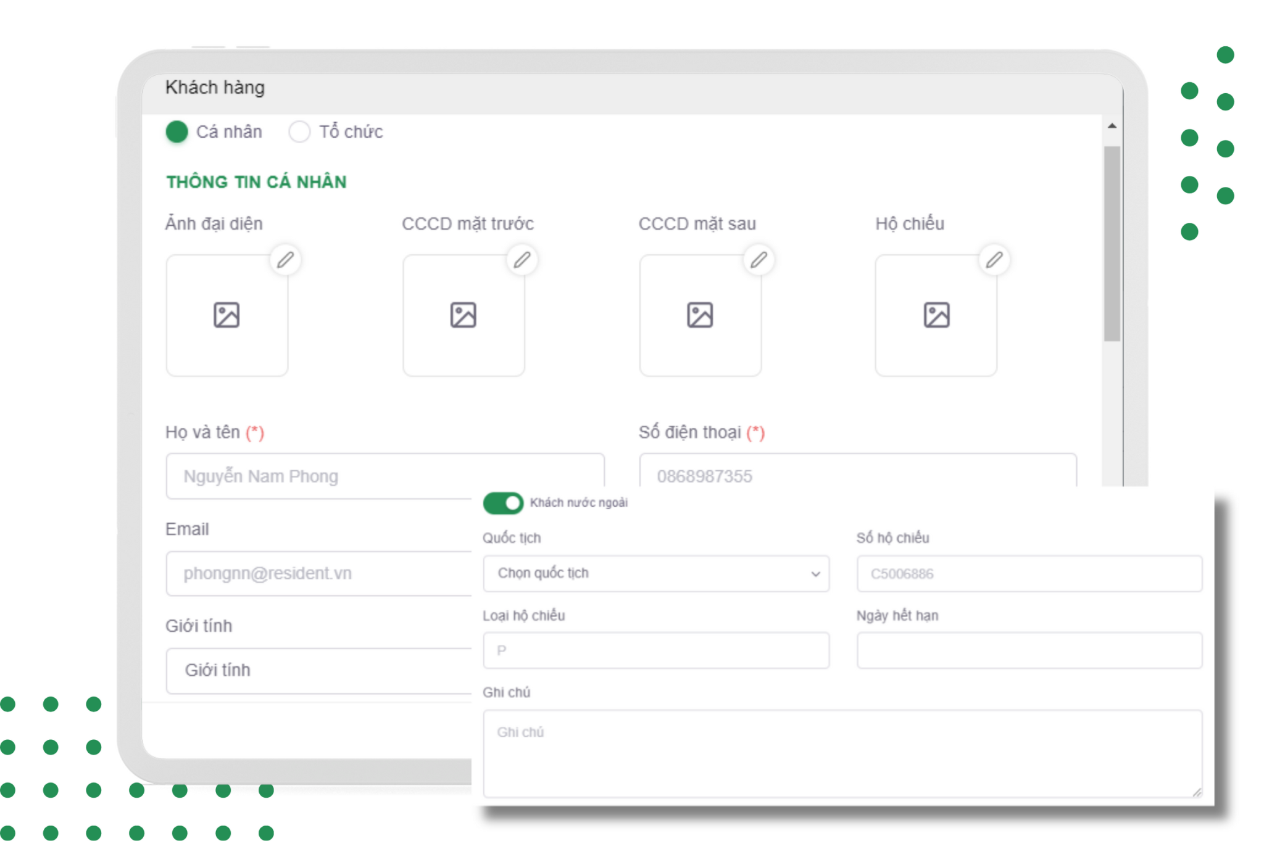Toggle the Khách nước ngoài switch
Screen dimensions: 1264x841
tap(503, 503)
